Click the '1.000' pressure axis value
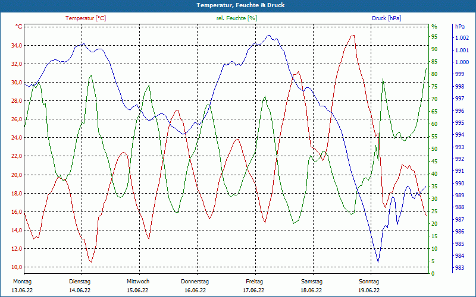The image size is (476, 297). click(462, 62)
